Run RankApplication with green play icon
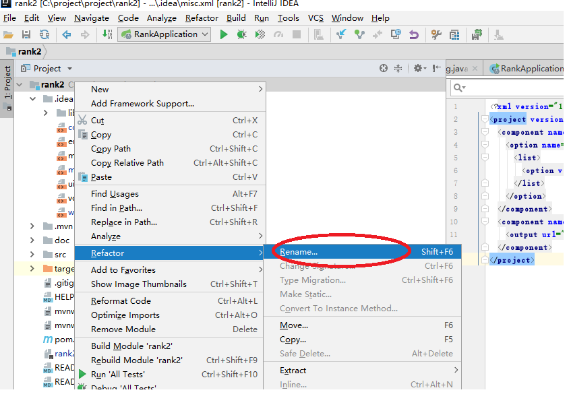The width and height of the screenshot is (569, 415). (x=224, y=35)
